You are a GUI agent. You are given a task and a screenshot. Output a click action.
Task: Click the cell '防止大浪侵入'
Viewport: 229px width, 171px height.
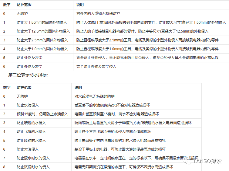[28, 149]
